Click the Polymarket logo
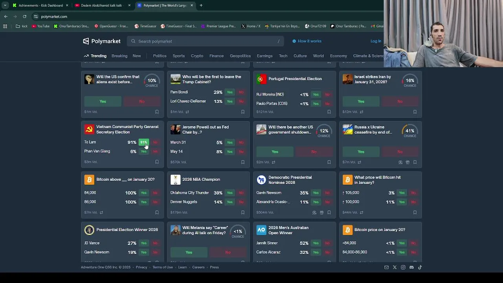503x283 pixels. [101, 41]
